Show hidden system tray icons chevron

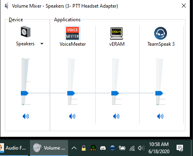74,148
